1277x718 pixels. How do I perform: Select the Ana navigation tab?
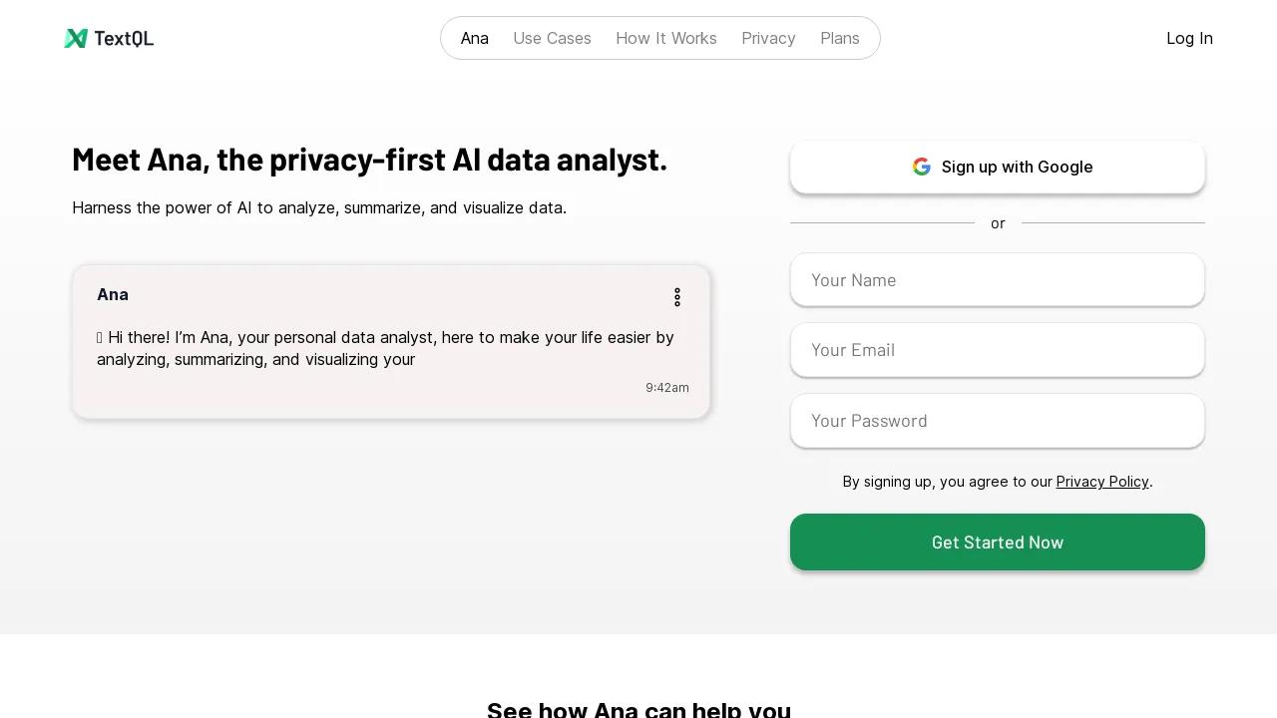pos(475,38)
